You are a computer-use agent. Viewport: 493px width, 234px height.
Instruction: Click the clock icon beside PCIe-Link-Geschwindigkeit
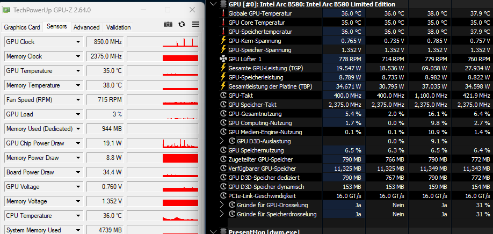click(223, 196)
